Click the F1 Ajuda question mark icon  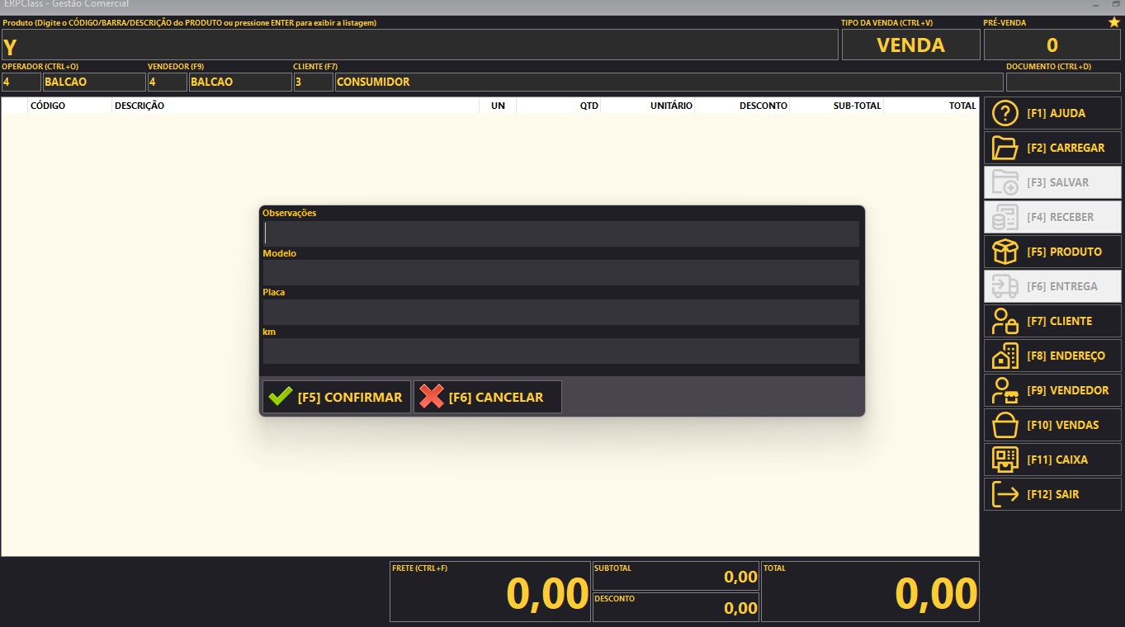pyautogui.click(x=1004, y=114)
